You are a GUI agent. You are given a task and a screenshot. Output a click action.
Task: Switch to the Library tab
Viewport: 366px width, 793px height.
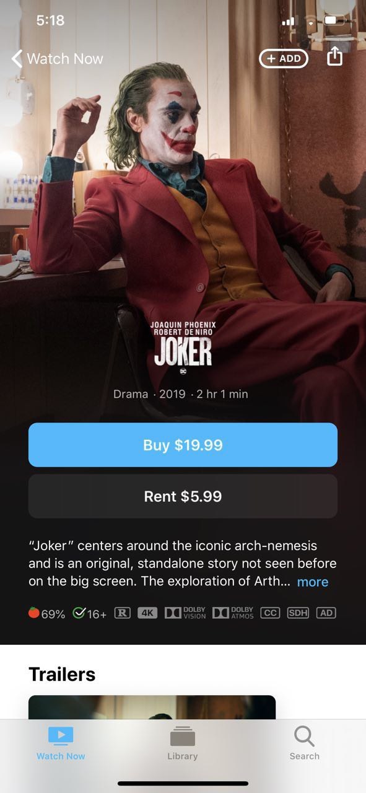pos(183,743)
